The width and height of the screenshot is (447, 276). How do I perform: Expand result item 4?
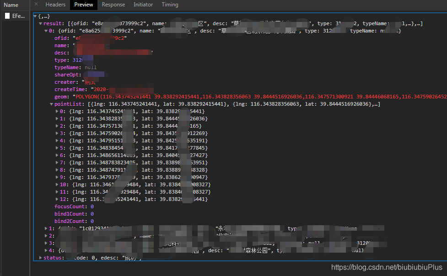(46, 250)
